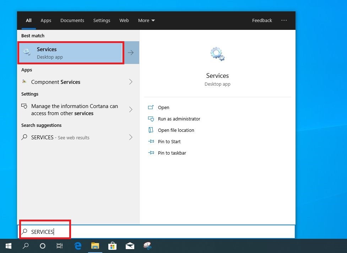The image size is (347, 253).
Task: Expand the Component Services result chevron
Action: pos(131,82)
